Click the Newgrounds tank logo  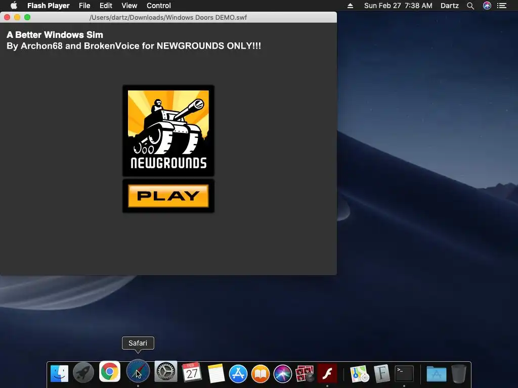point(168,131)
